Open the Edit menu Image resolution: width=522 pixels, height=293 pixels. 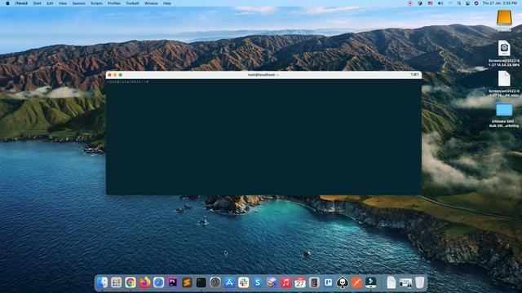tap(50, 3)
